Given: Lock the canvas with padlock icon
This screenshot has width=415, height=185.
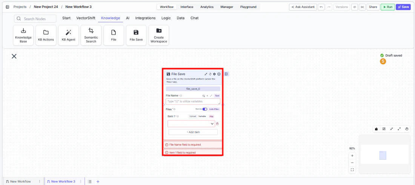Looking at the screenshot, I should 376,129.
